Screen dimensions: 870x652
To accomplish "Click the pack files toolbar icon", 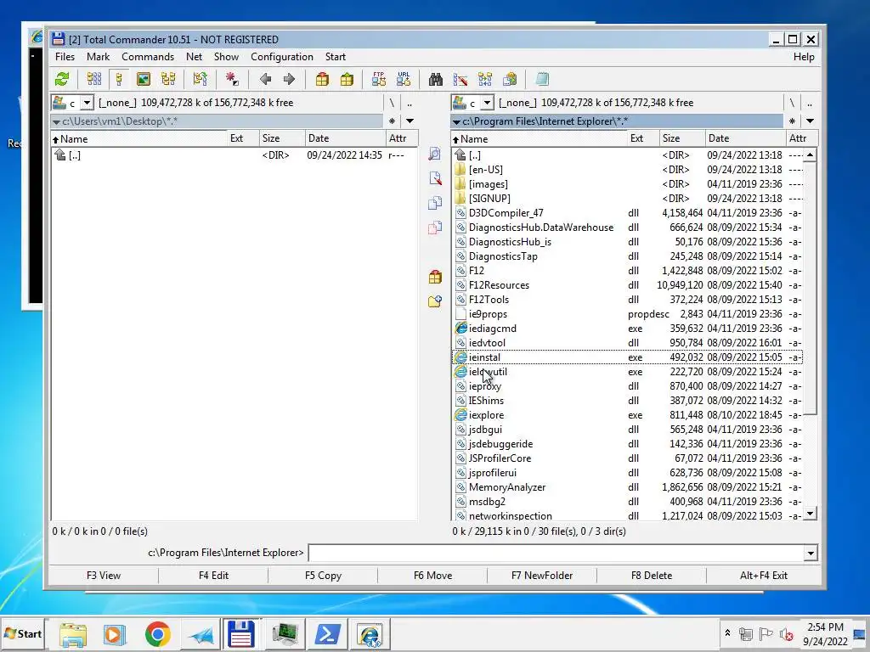I will point(322,79).
